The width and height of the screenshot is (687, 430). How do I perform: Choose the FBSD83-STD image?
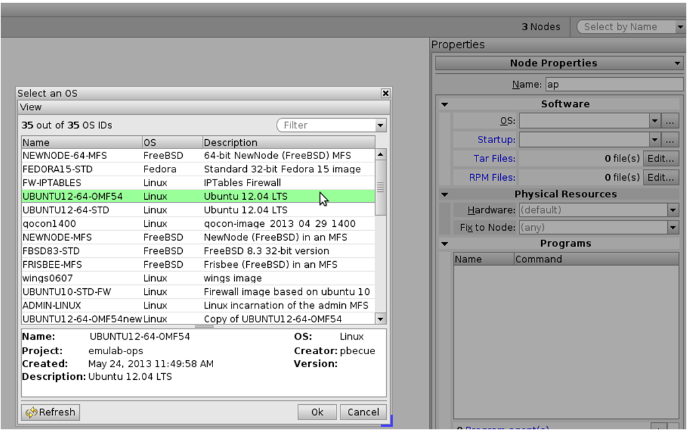coord(198,251)
